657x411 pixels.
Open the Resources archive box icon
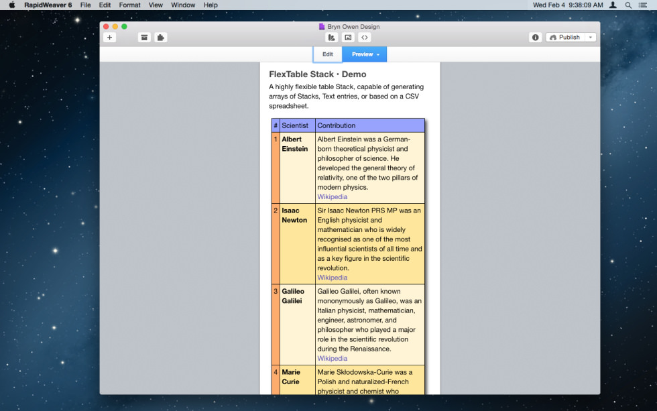(144, 38)
